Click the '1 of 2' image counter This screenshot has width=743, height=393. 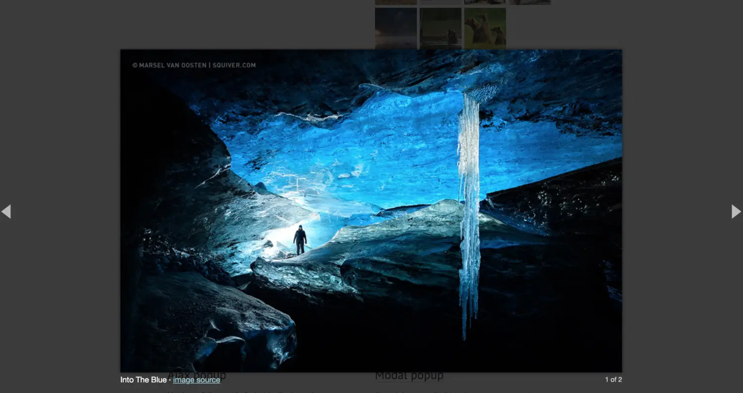[x=613, y=380]
